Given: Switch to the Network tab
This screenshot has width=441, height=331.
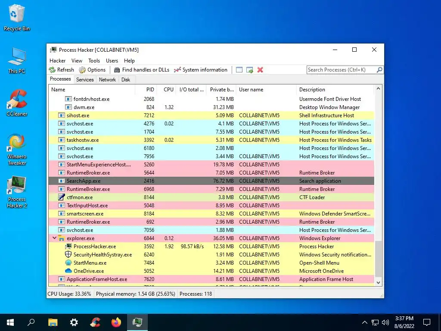Looking at the screenshot, I should [x=107, y=80].
